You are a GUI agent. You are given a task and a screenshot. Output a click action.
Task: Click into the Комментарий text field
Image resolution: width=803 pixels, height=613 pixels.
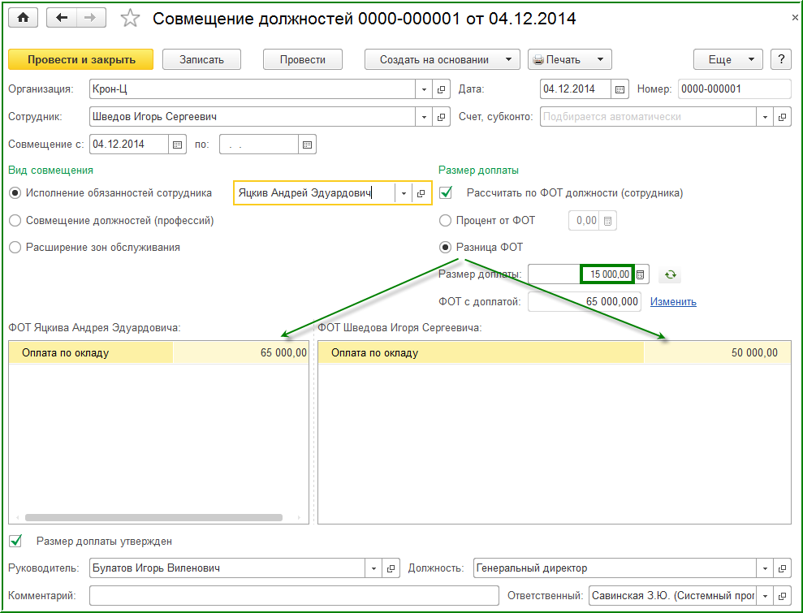coord(294,596)
